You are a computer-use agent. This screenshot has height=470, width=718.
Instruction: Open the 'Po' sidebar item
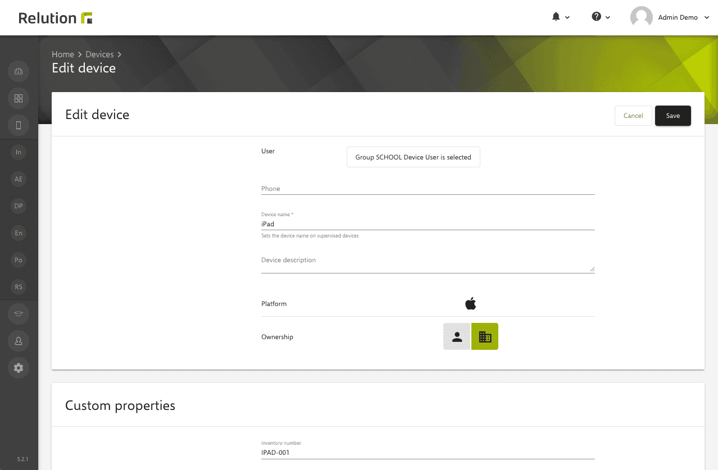point(19,260)
